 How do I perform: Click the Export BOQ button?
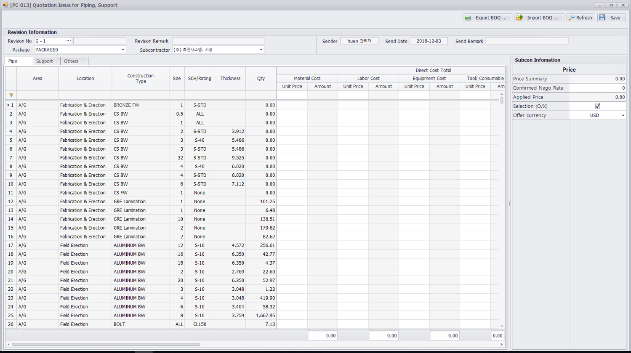coord(487,18)
